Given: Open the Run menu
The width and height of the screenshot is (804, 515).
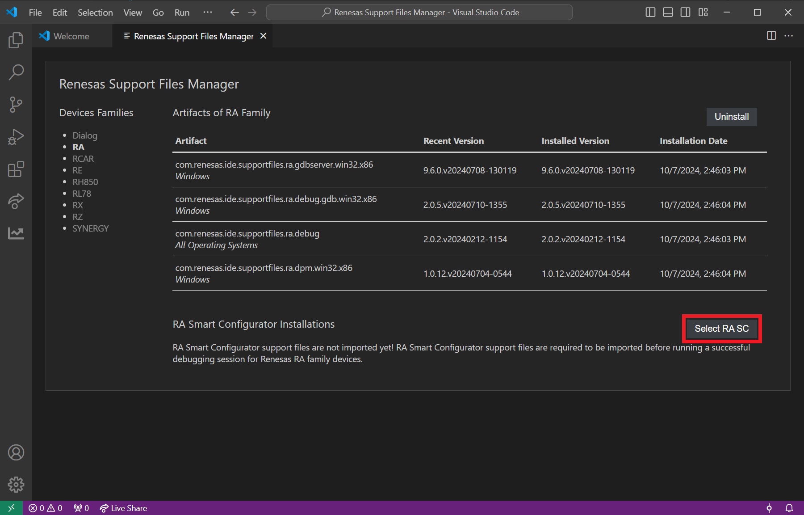Looking at the screenshot, I should pos(182,13).
